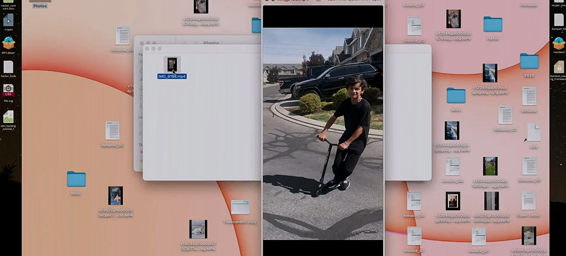Select the v12044gd0000cp...ugg.MP4 grass video
This screenshot has height=256, width=566.
pyautogui.click(x=490, y=166)
